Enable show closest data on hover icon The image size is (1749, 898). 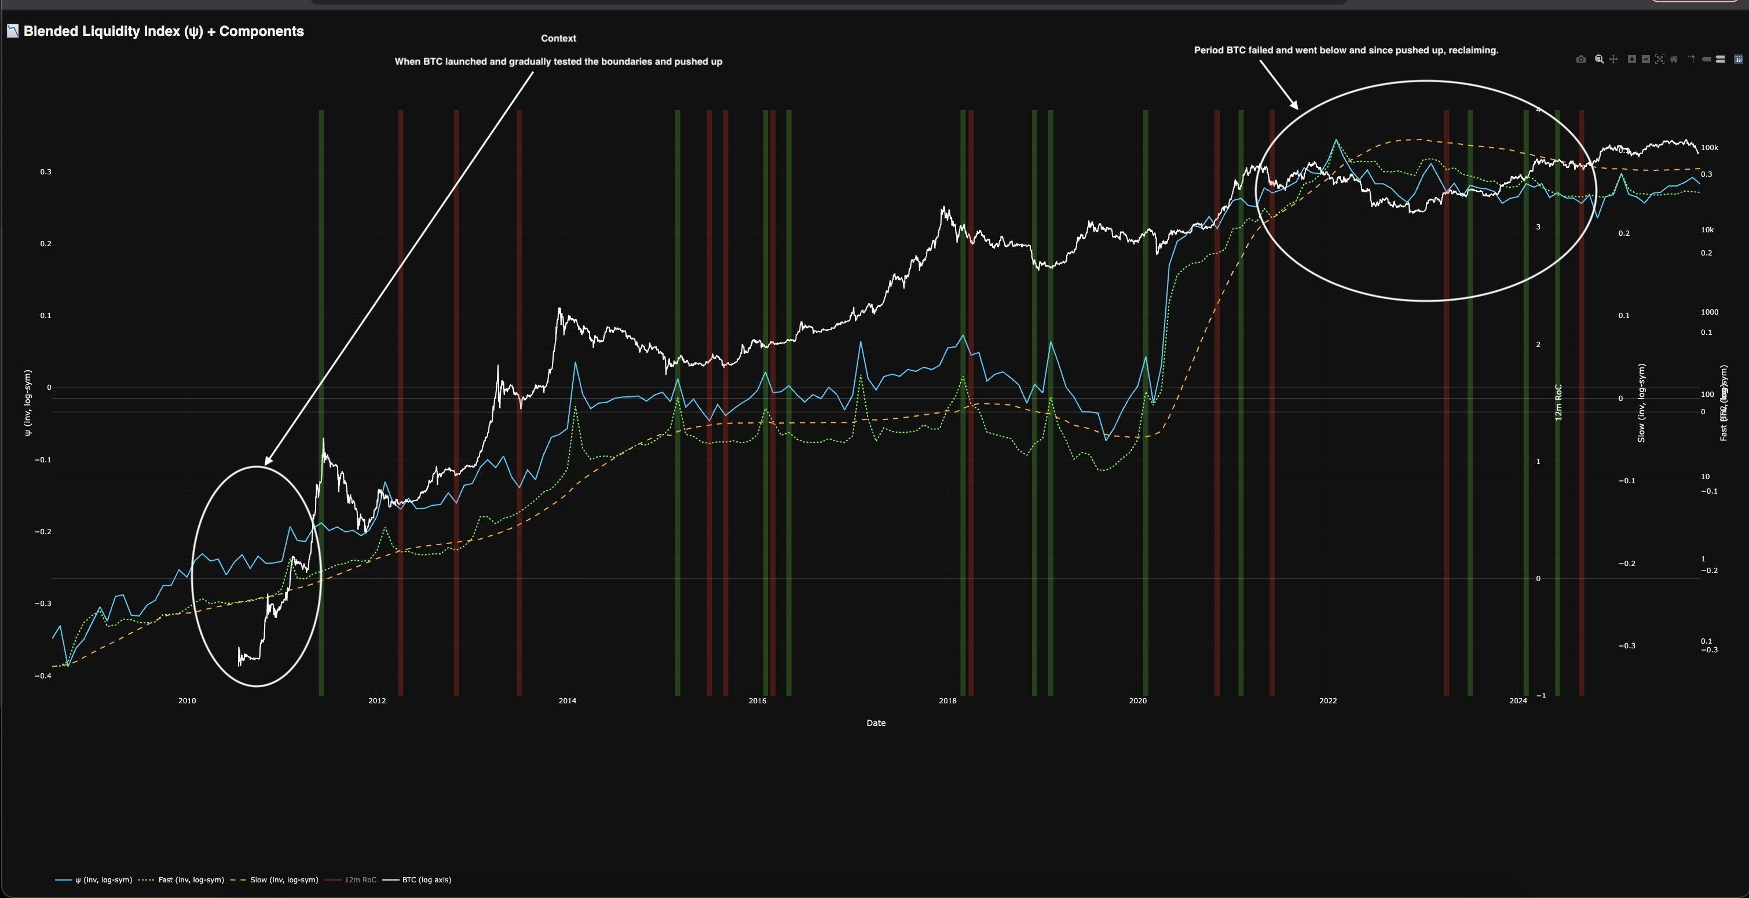[1706, 60]
